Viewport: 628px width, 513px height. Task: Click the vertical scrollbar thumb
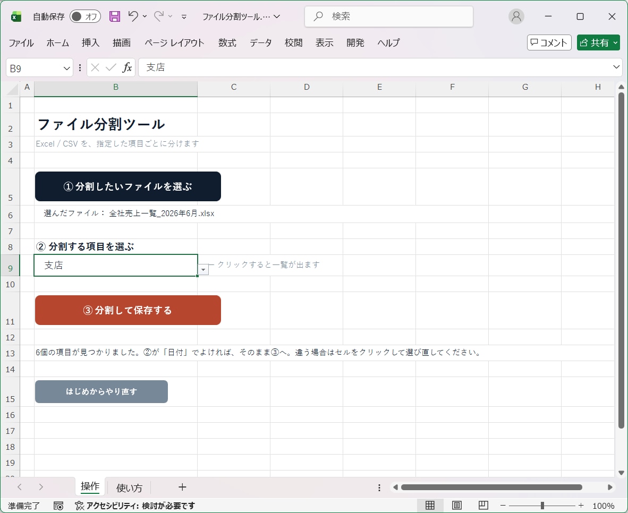pos(621,261)
